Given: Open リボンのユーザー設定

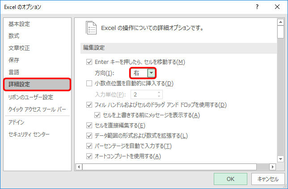Looking at the screenshot, I should click(x=31, y=97).
